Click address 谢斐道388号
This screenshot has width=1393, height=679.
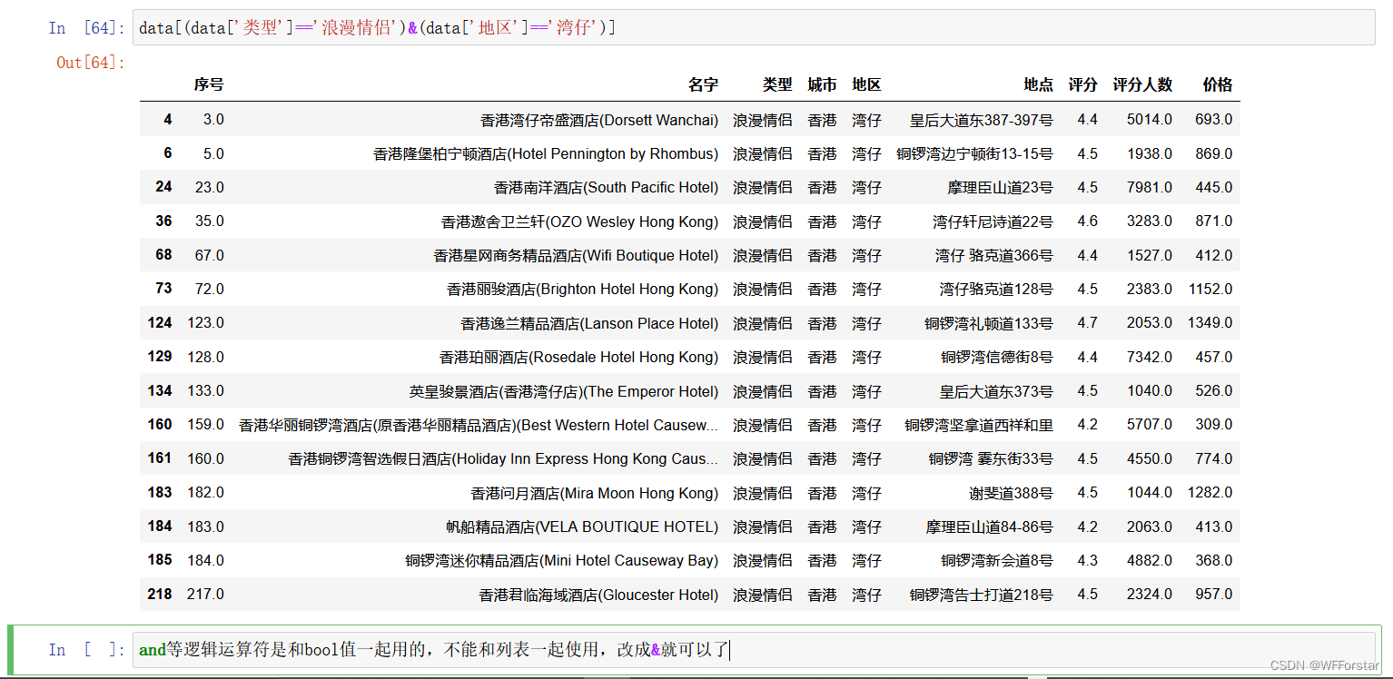pos(1011,493)
